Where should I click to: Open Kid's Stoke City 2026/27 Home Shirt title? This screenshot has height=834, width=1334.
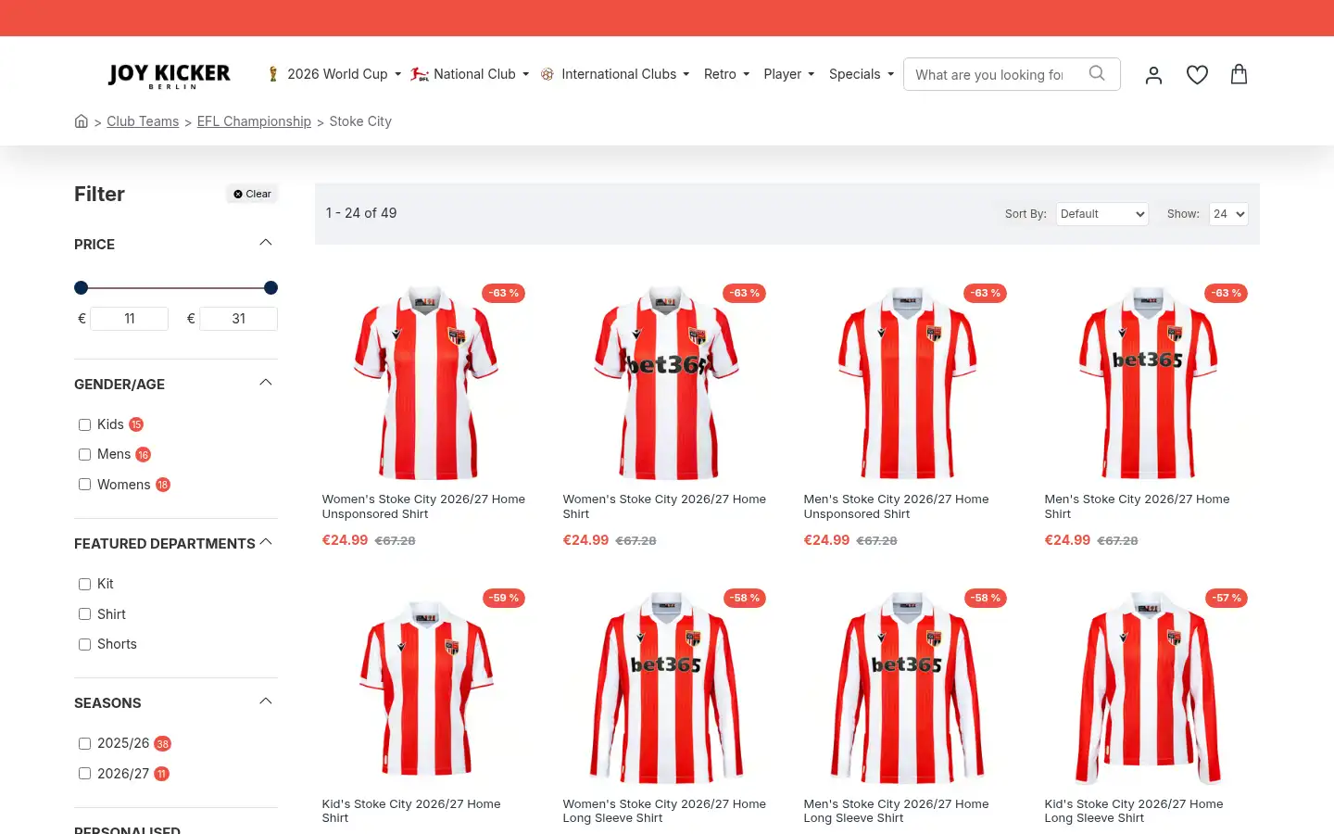411,811
